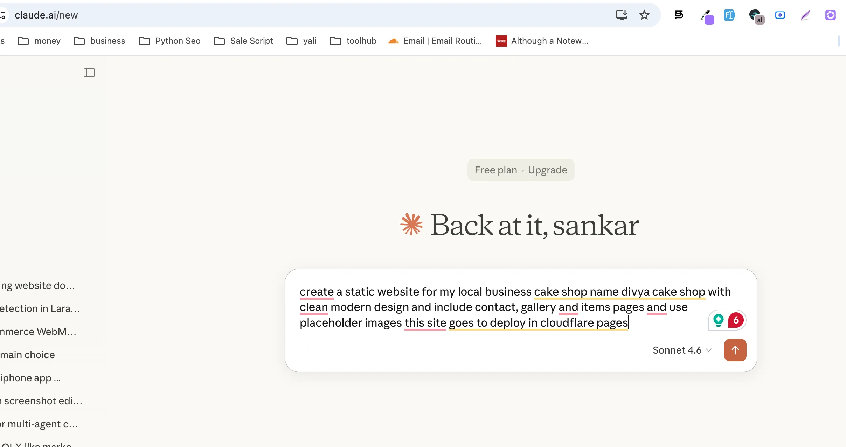
Task: Click the purple feather extension icon
Action: pos(805,15)
